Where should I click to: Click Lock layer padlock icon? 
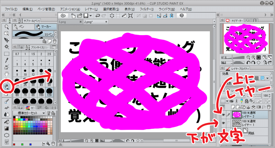246,101
